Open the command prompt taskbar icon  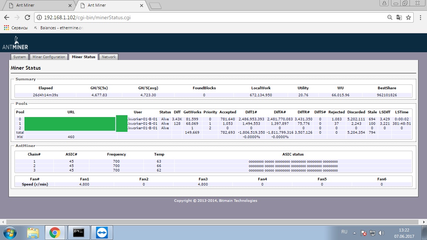tap(79, 233)
